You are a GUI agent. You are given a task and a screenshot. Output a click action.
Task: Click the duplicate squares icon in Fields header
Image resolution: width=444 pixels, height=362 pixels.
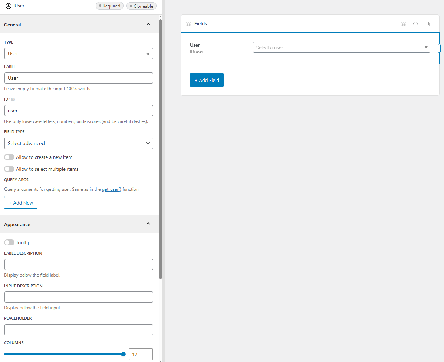click(427, 24)
